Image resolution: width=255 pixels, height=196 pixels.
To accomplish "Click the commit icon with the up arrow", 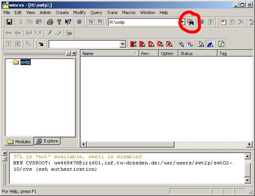I will [101, 22].
